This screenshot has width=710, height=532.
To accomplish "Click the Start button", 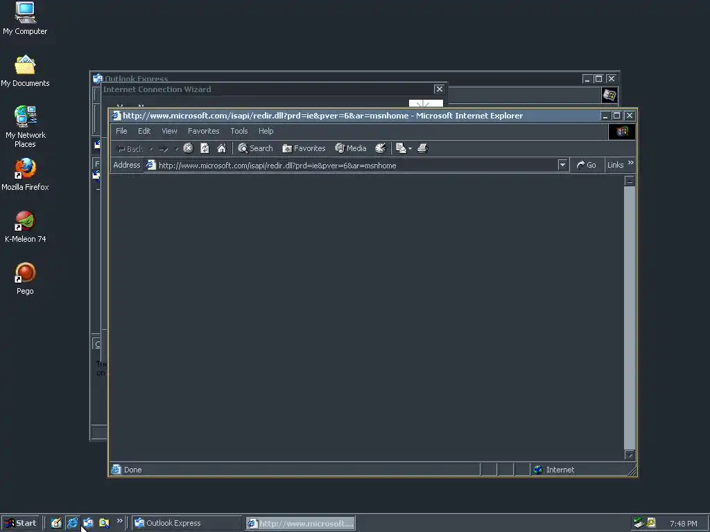I will point(20,523).
